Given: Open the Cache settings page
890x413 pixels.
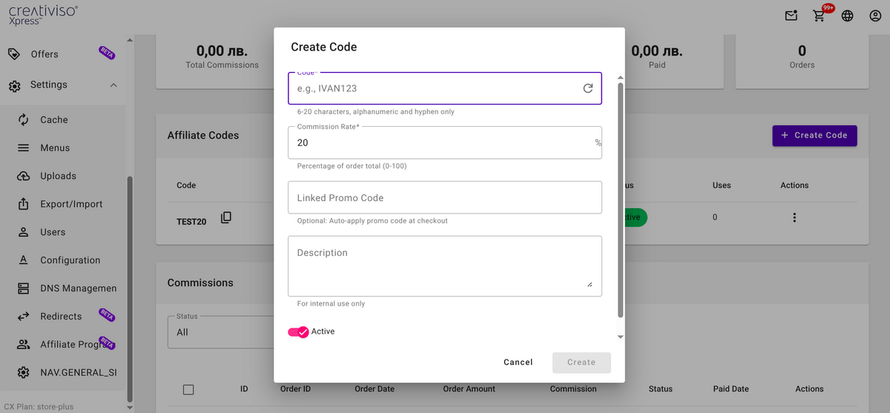Looking at the screenshot, I should [x=53, y=119].
